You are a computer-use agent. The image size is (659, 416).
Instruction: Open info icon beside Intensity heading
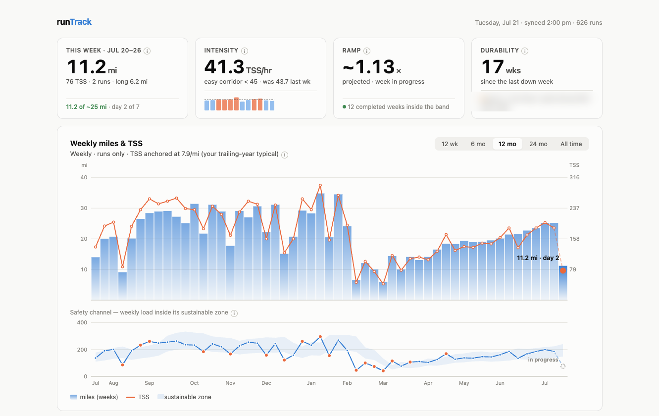pyautogui.click(x=245, y=51)
